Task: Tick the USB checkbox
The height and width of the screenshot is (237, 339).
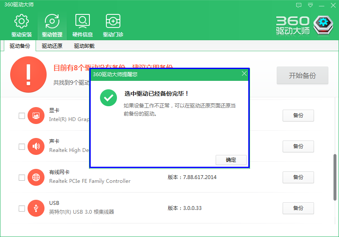Action: pyautogui.click(x=22, y=208)
